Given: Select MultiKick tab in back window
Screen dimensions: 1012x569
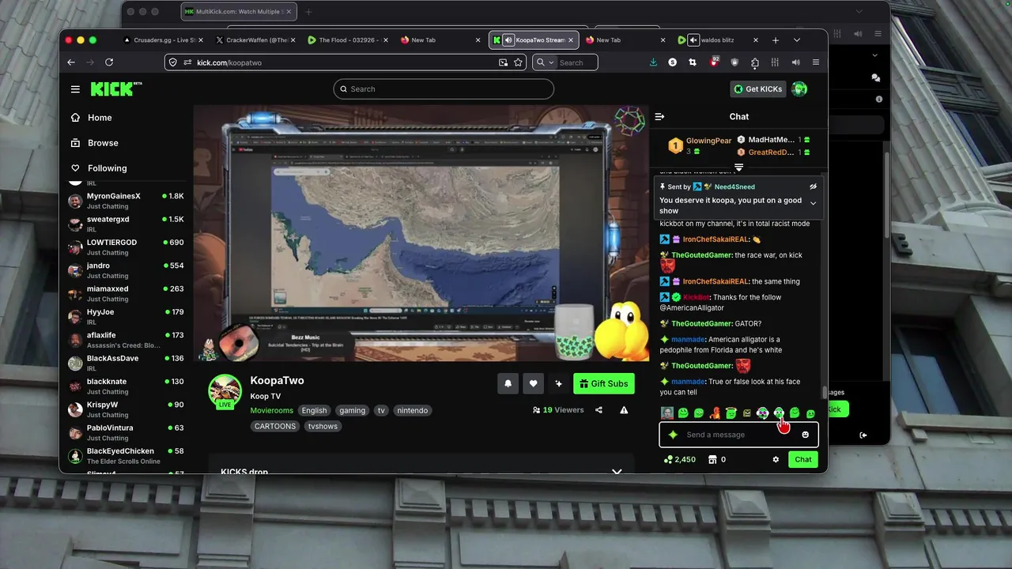Looking at the screenshot, I should 239,12.
